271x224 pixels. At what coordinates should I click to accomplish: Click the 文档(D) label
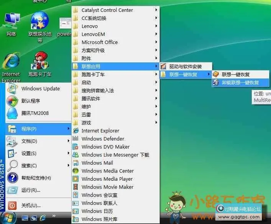click(x=29, y=141)
